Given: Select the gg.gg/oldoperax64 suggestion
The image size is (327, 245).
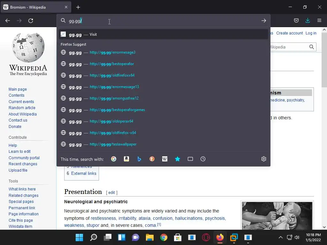Looking at the screenshot, I should pyautogui.click(x=163, y=121).
